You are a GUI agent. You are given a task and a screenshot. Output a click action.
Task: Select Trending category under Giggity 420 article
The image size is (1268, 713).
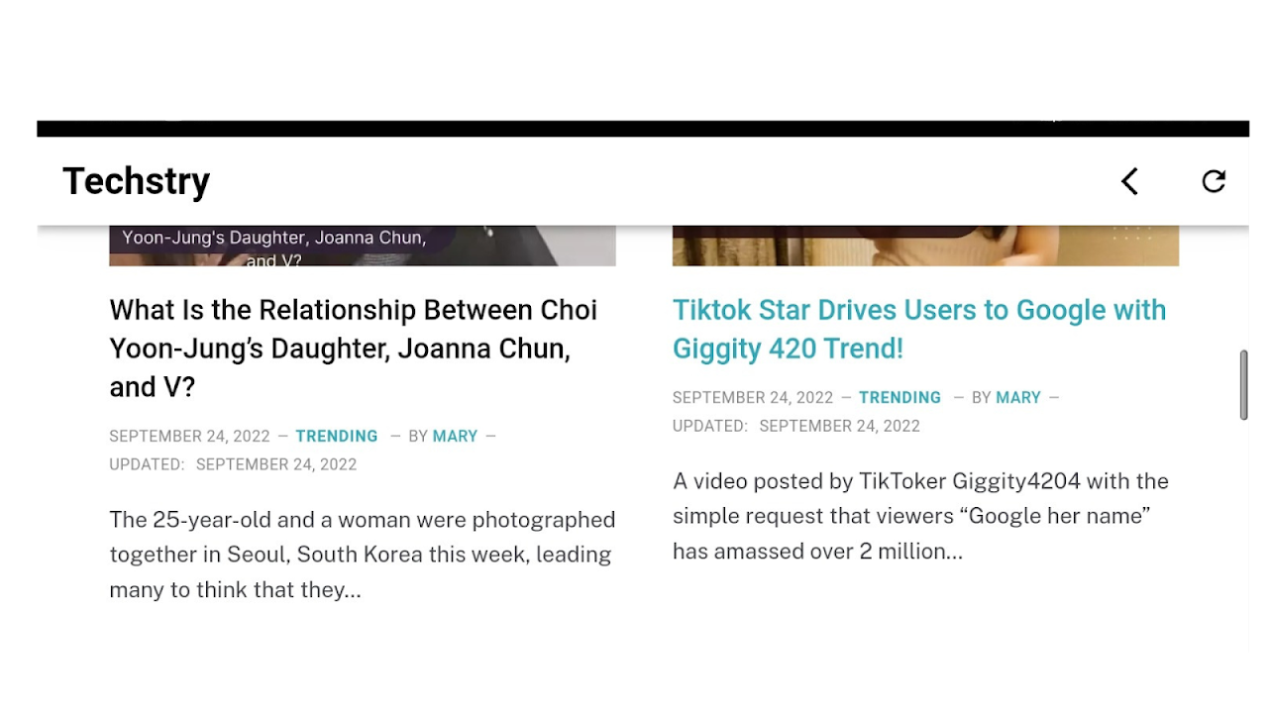pyautogui.click(x=899, y=397)
